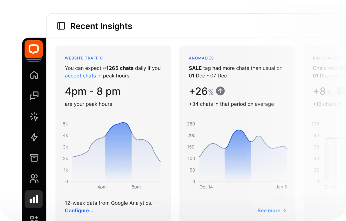Click the upward arrow badge beside +26%
The image size is (346, 221).
pos(220,91)
